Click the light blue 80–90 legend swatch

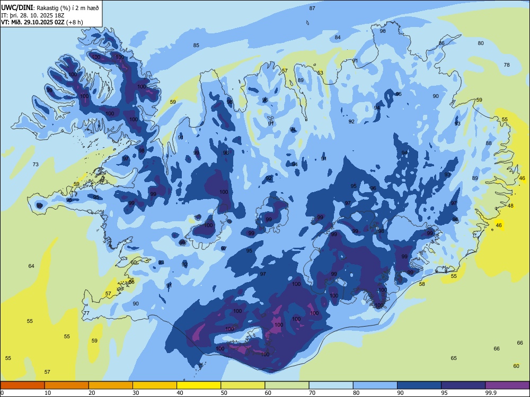pyautogui.click(x=375, y=385)
